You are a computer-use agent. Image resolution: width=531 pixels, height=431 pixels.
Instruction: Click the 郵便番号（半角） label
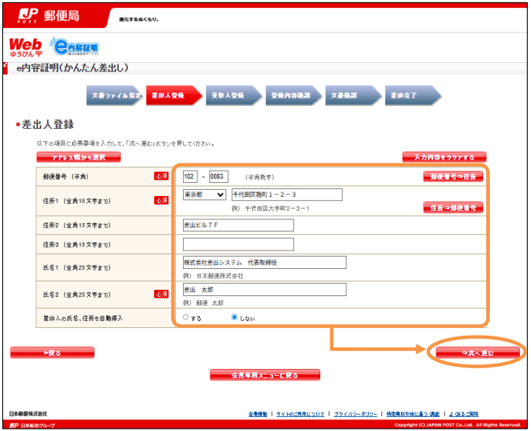[x=65, y=177]
